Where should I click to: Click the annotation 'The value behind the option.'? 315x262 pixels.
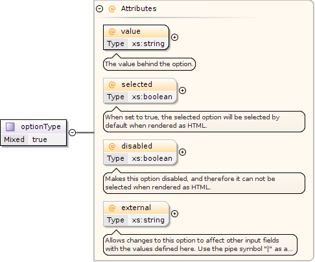[149, 64]
